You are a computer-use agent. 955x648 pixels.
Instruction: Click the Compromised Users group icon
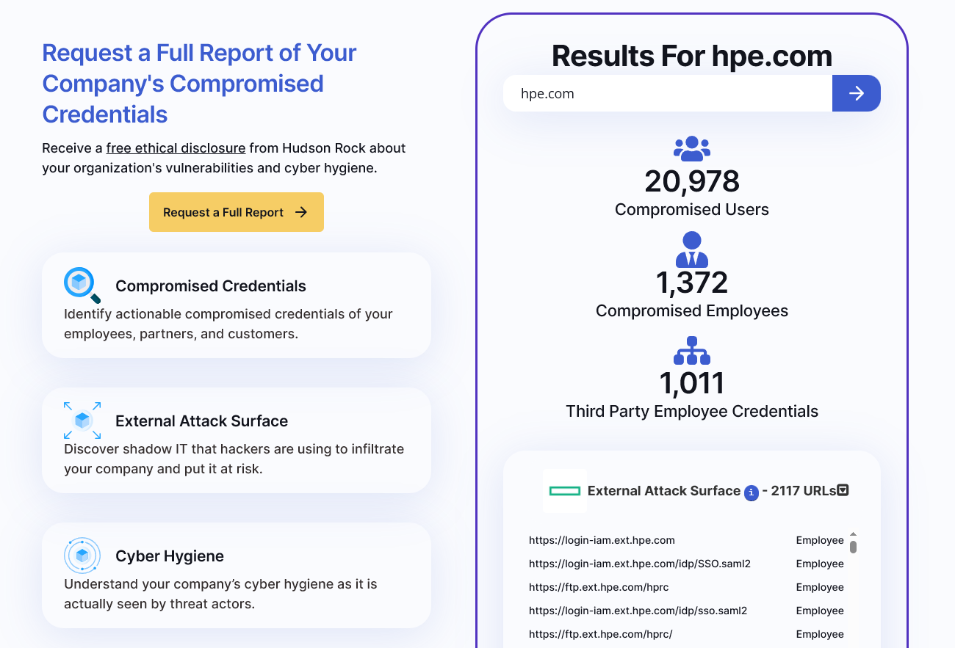(x=691, y=148)
